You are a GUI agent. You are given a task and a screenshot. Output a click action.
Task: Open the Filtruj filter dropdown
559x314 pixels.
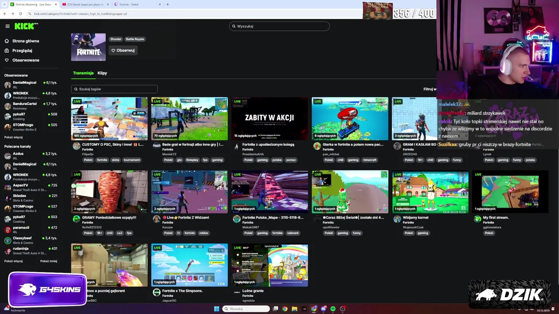point(430,89)
